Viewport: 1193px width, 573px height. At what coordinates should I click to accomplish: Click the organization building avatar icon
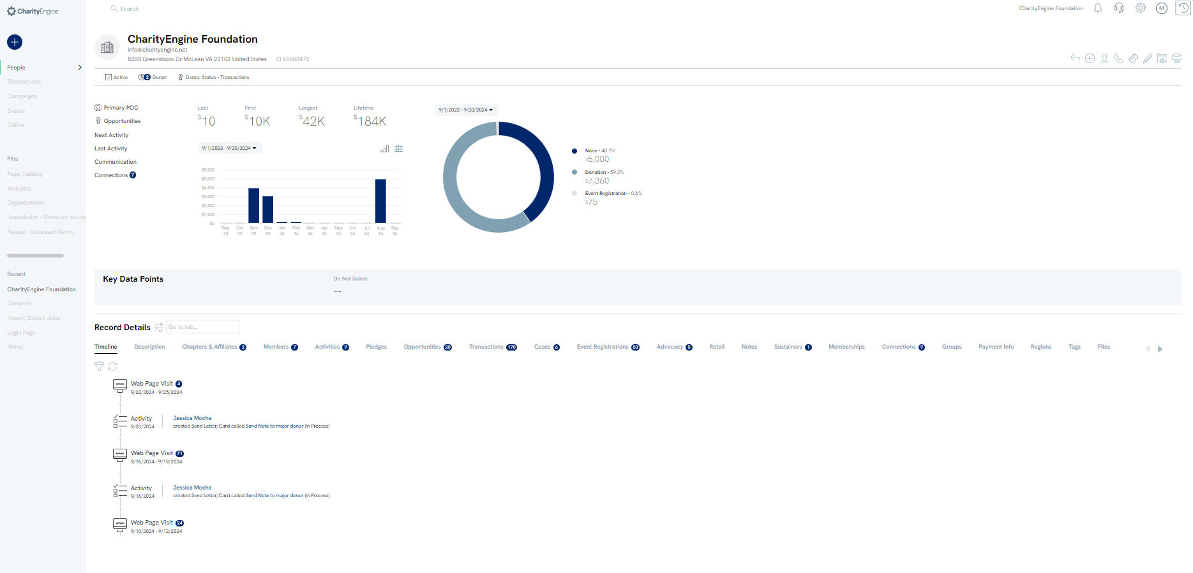pyautogui.click(x=107, y=47)
